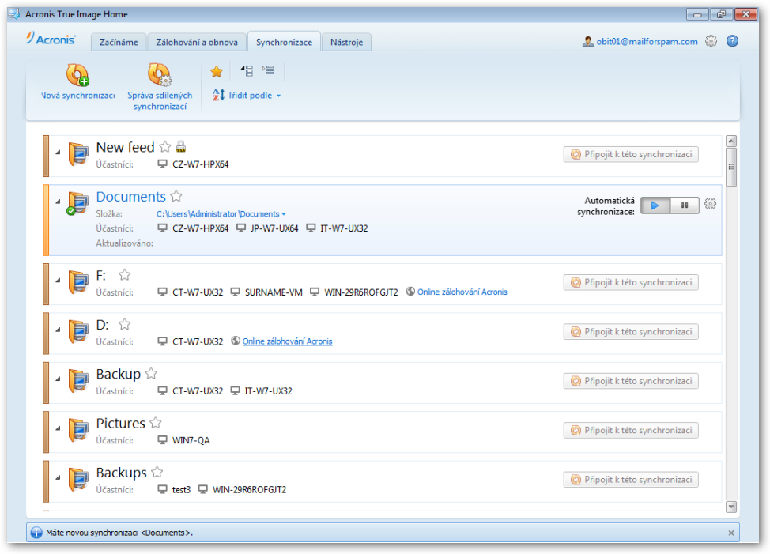Collapse the New feed item
The height and width of the screenshot is (554, 770).
click(58, 152)
